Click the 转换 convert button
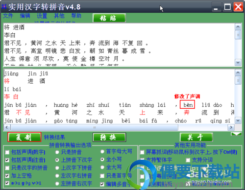 coord(109,137)
